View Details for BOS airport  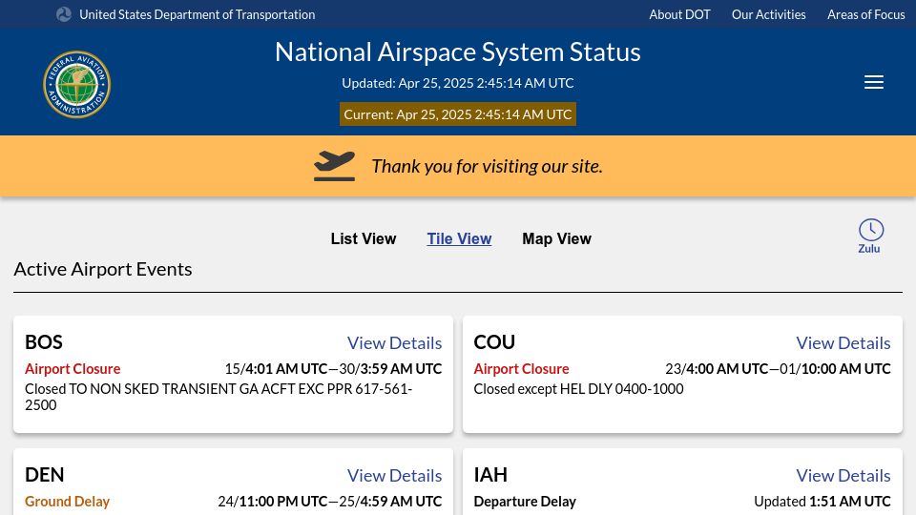tap(394, 342)
